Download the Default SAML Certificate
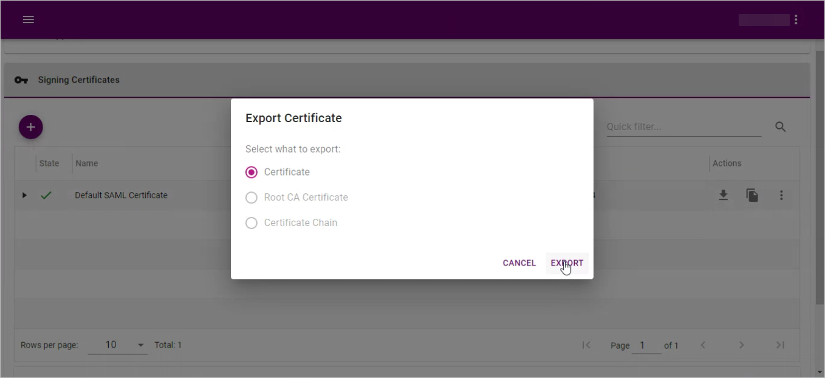The width and height of the screenshot is (825, 378). coord(723,195)
